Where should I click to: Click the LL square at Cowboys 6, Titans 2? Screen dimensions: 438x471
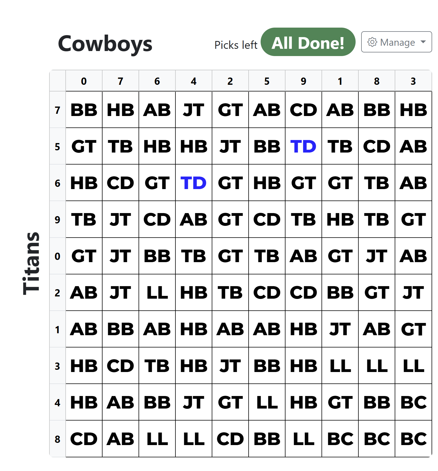(x=157, y=293)
